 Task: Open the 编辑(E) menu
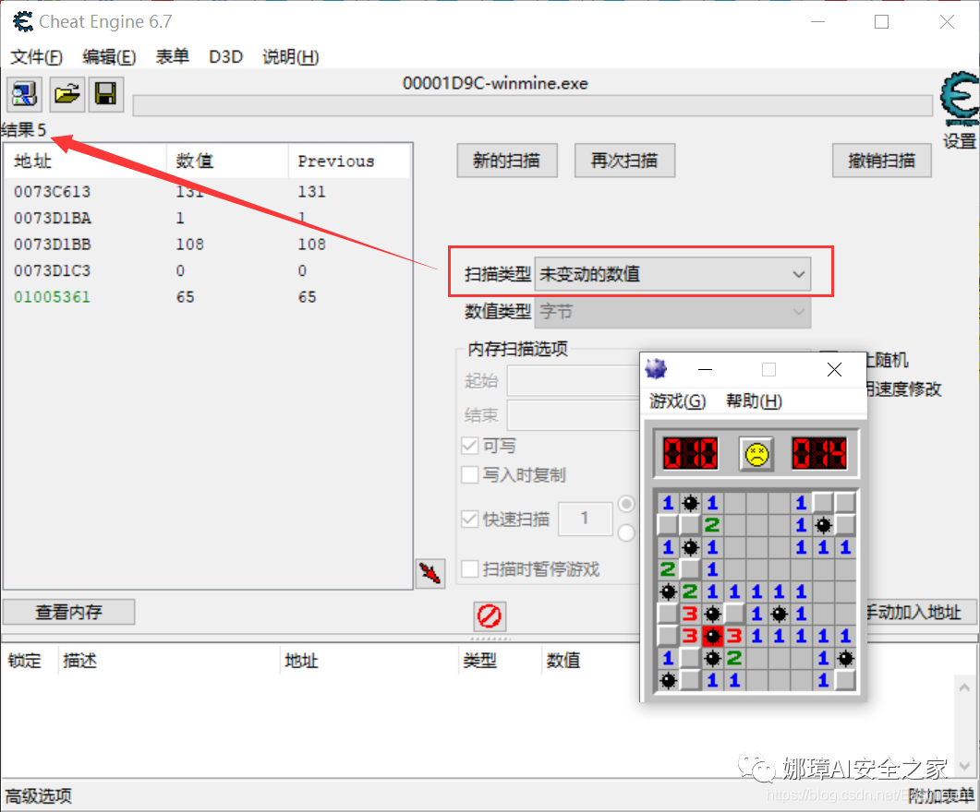click(x=109, y=57)
